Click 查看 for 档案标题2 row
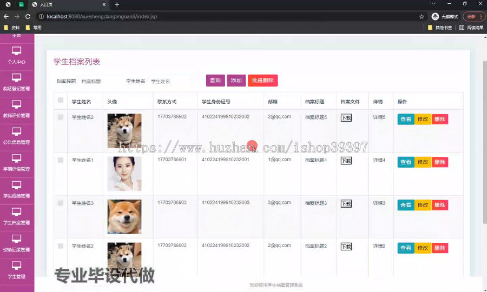 (x=406, y=248)
